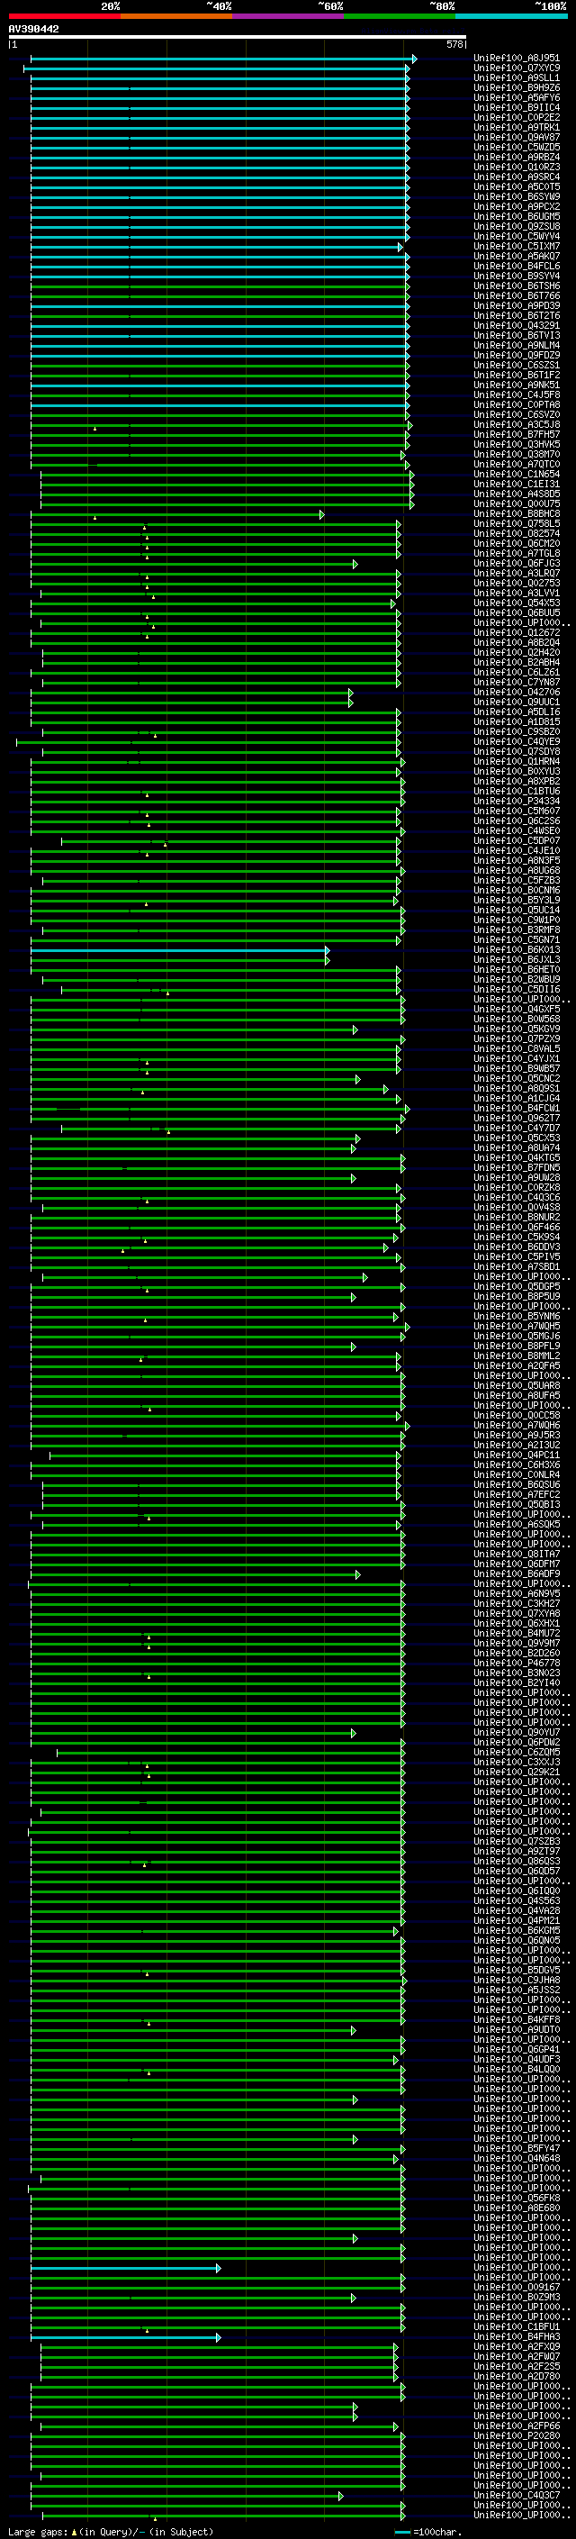
Task: Click the short green alignment bar of UniRef100_B8BHC8
Action: 177,514
